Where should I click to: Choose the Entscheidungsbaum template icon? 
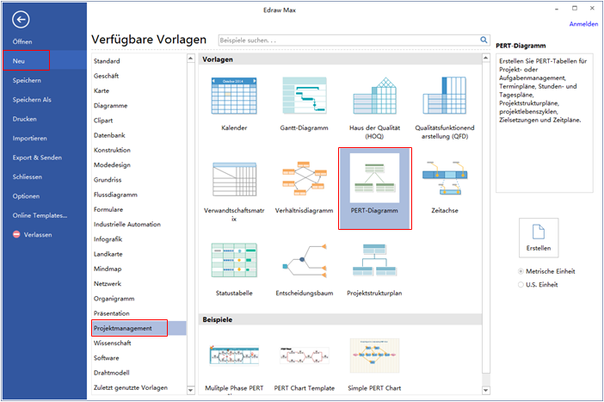click(x=305, y=260)
